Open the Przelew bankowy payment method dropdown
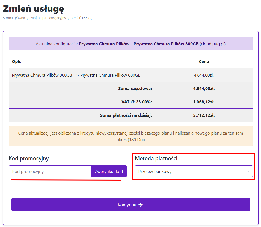This screenshot has height=227, width=261. (x=191, y=171)
